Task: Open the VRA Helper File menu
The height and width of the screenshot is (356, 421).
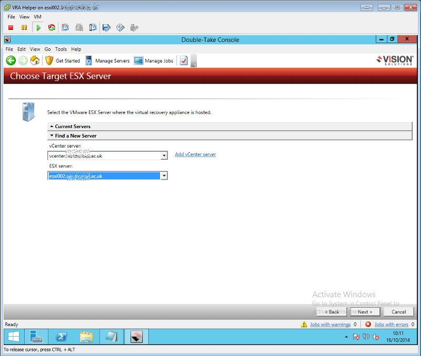Action: point(11,17)
